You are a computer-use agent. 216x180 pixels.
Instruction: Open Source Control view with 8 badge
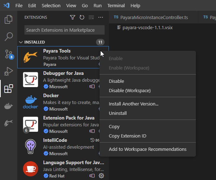coord(8,54)
